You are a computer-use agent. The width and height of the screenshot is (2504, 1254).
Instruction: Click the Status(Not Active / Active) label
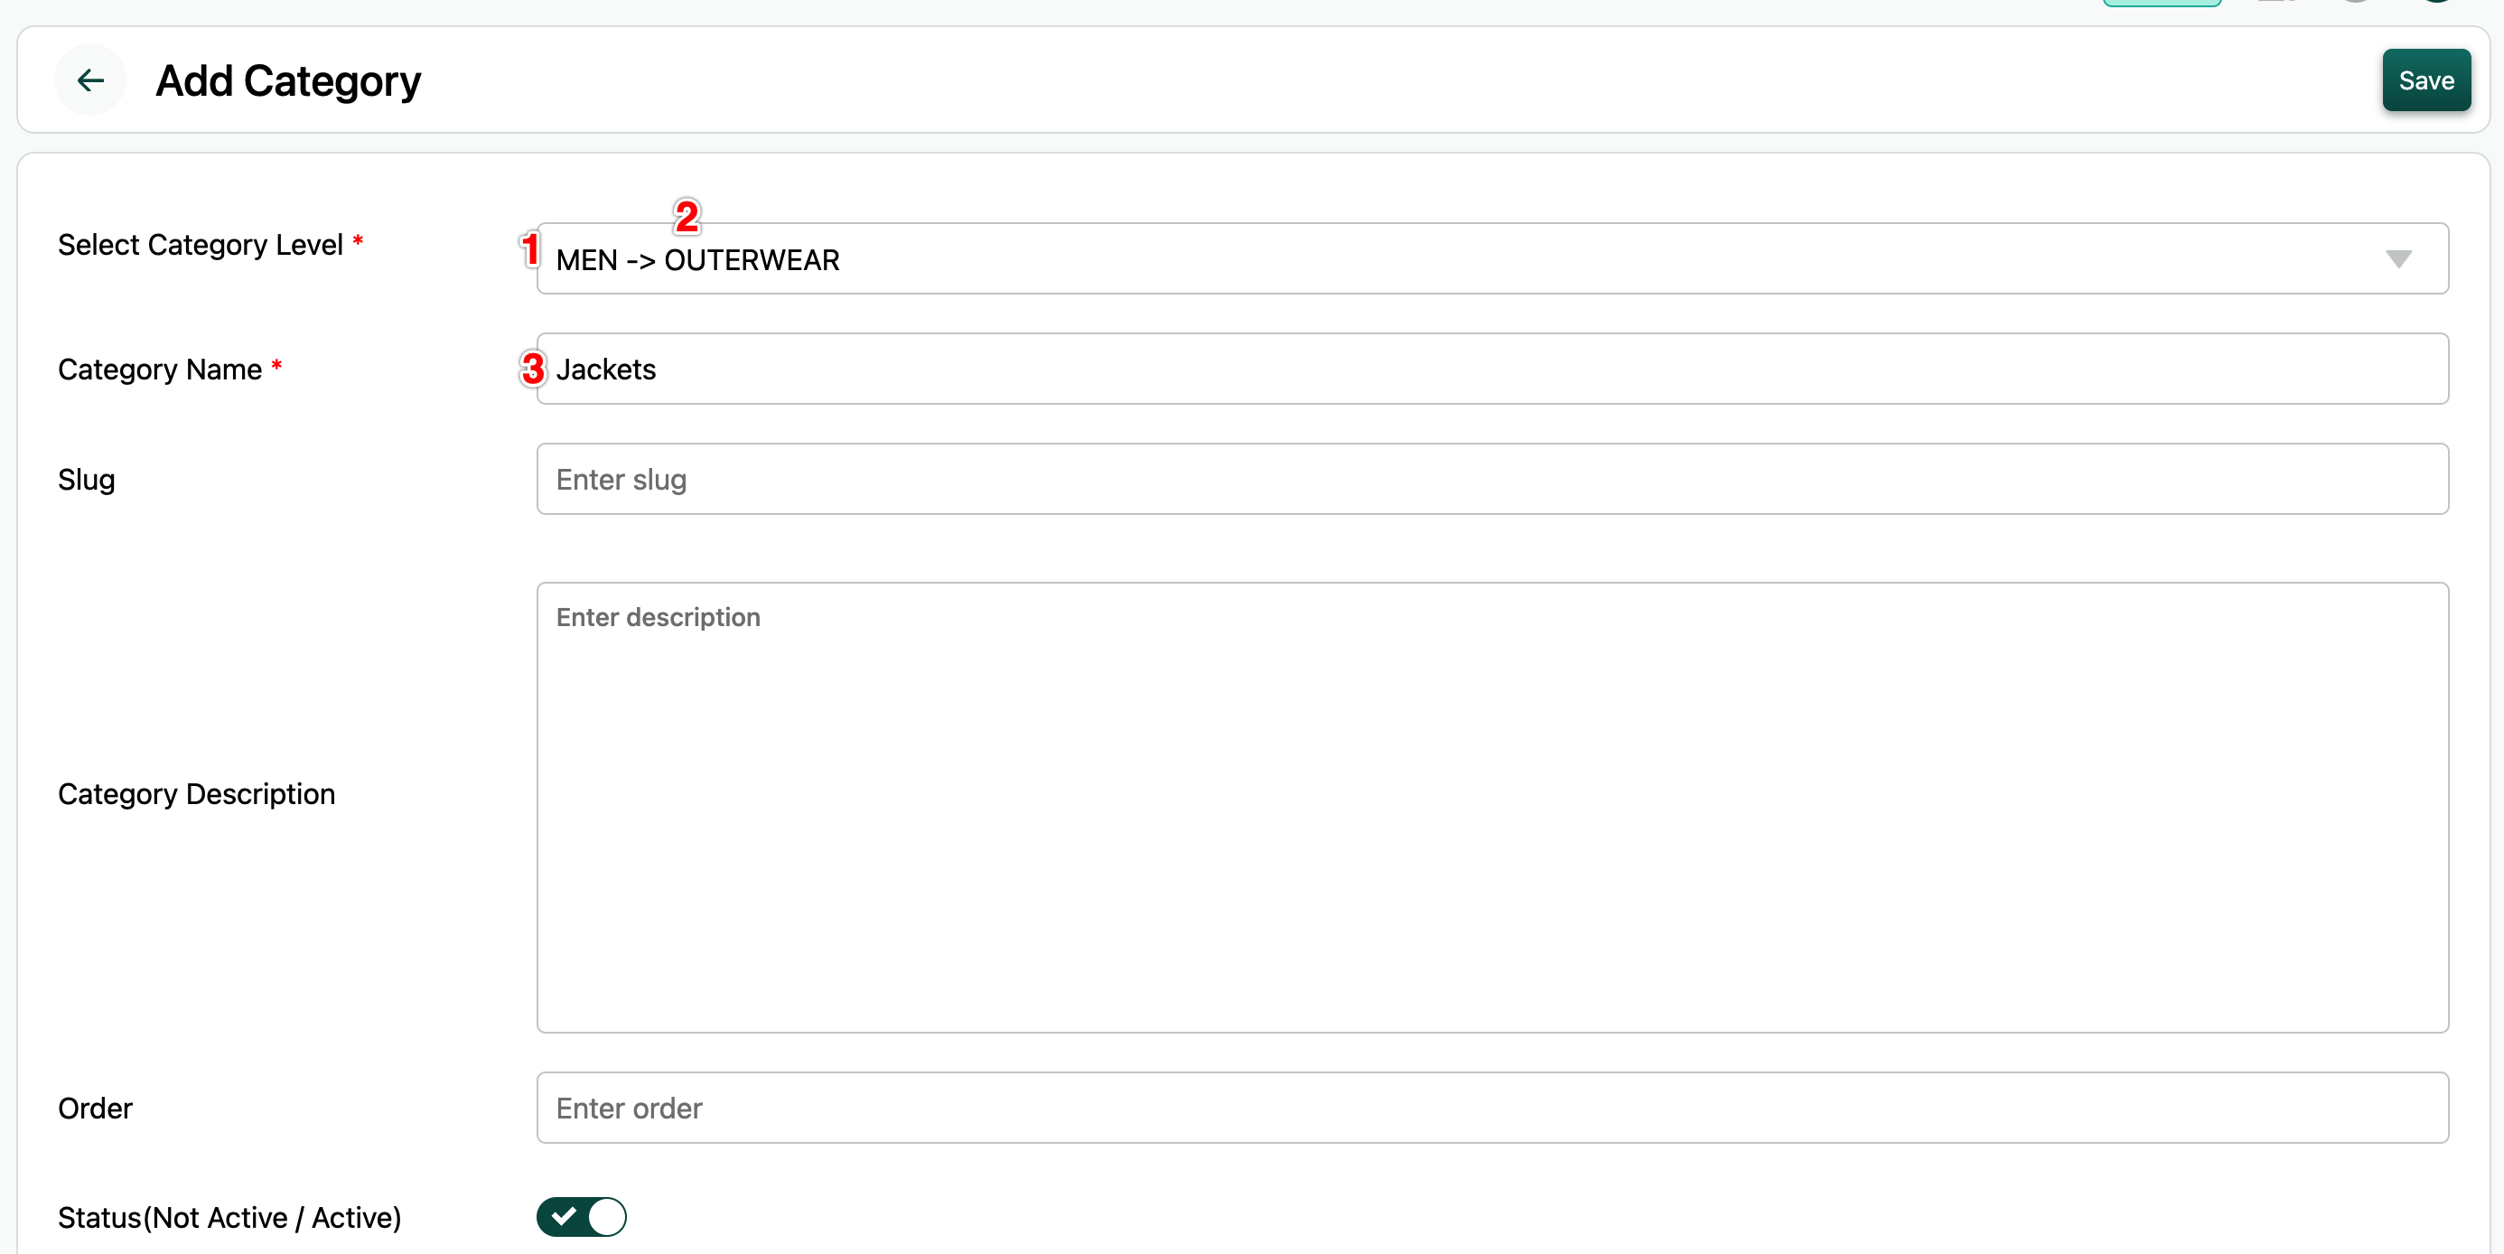(x=229, y=1217)
